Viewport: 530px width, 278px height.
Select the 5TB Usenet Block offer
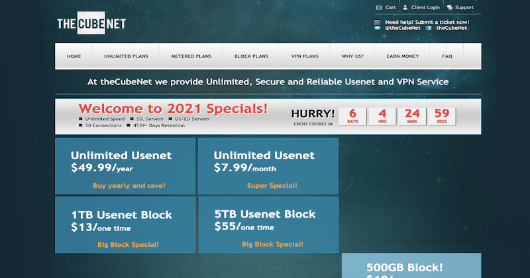[268, 225]
